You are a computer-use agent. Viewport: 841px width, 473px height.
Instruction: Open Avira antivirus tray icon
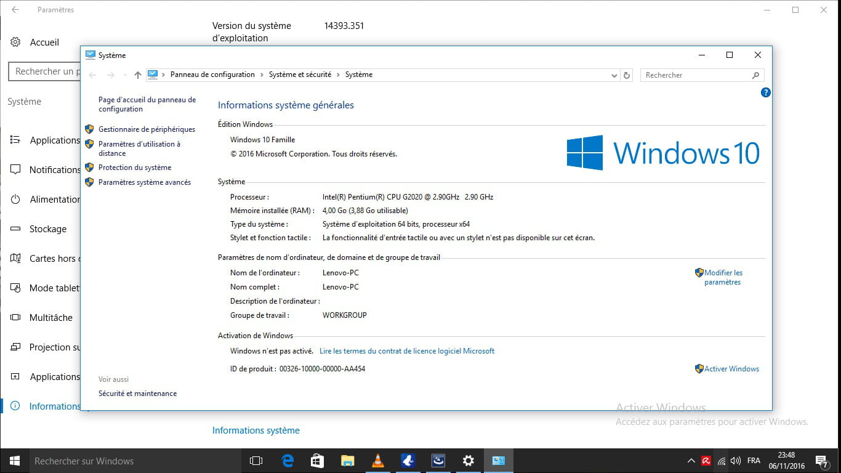pos(706,461)
